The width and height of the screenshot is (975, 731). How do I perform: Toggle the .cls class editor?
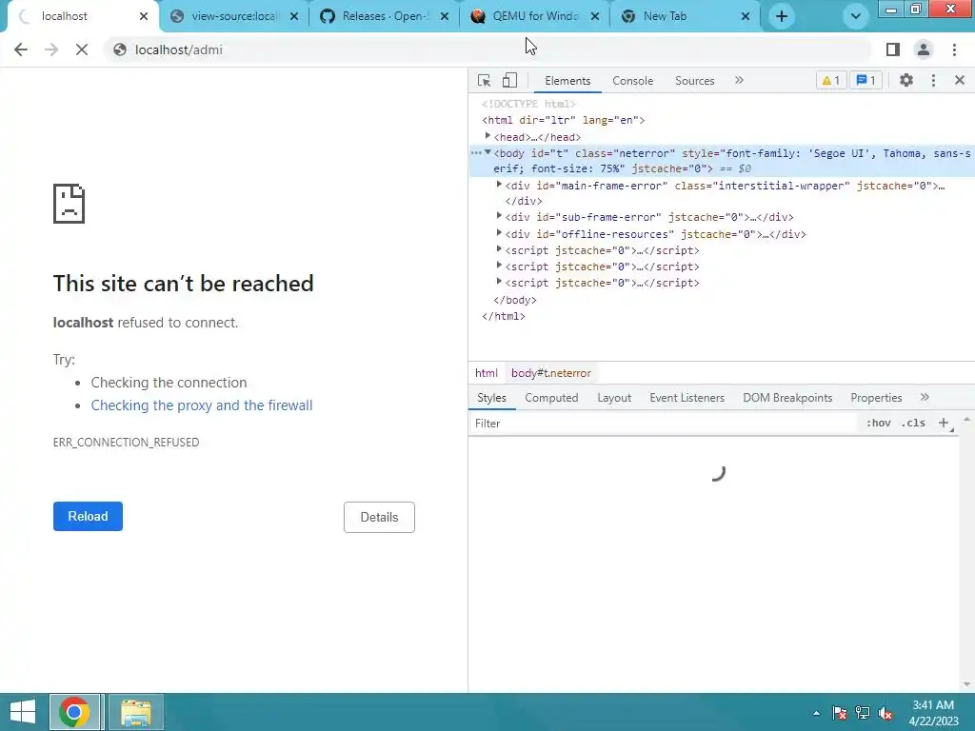(x=913, y=423)
